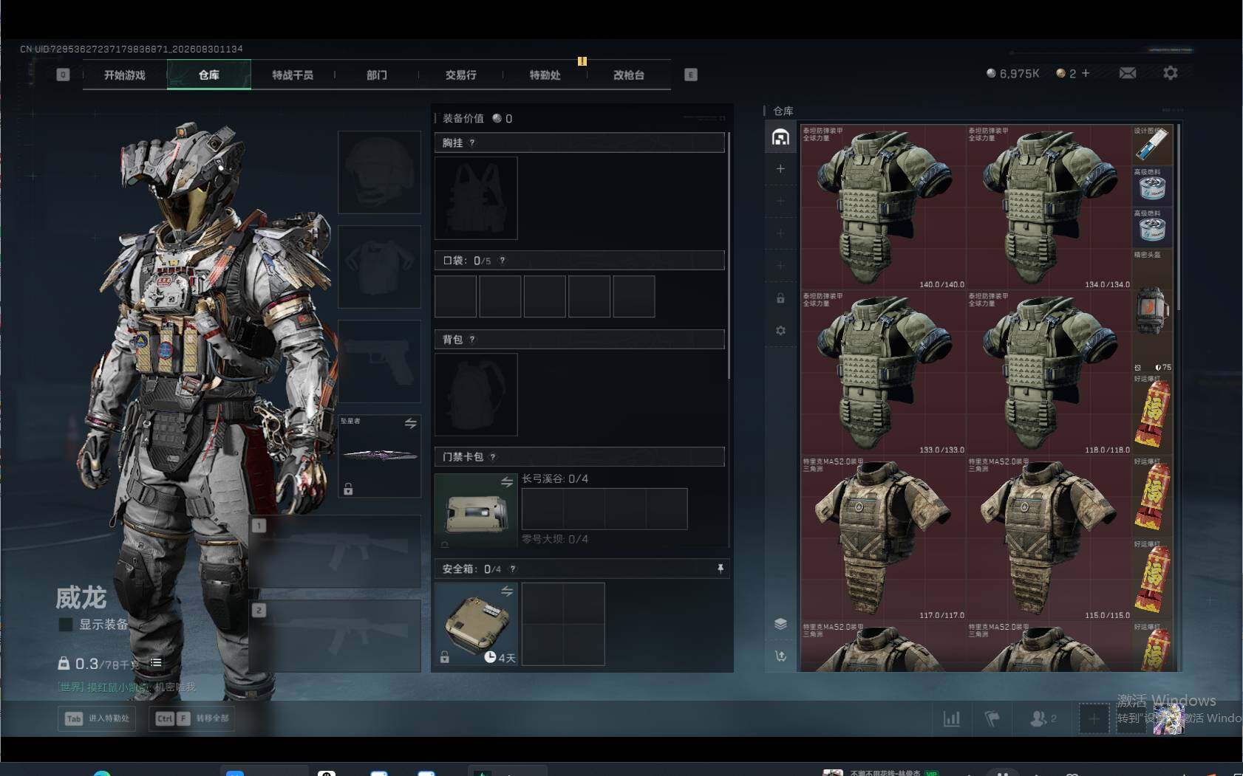The width and height of the screenshot is (1243, 776).
Task: Select the armor with 134.0/134.0 durability
Action: [x=1049, y=207]
